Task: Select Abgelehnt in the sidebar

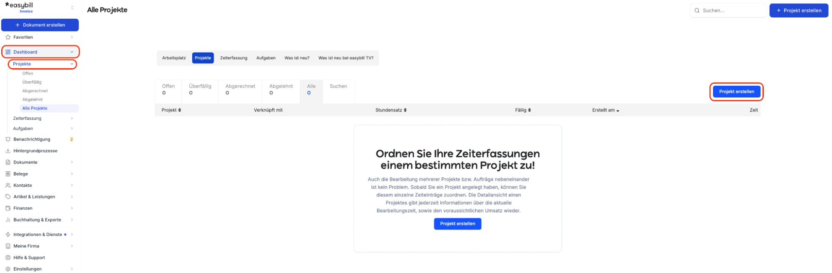Action: pos(32,99)
